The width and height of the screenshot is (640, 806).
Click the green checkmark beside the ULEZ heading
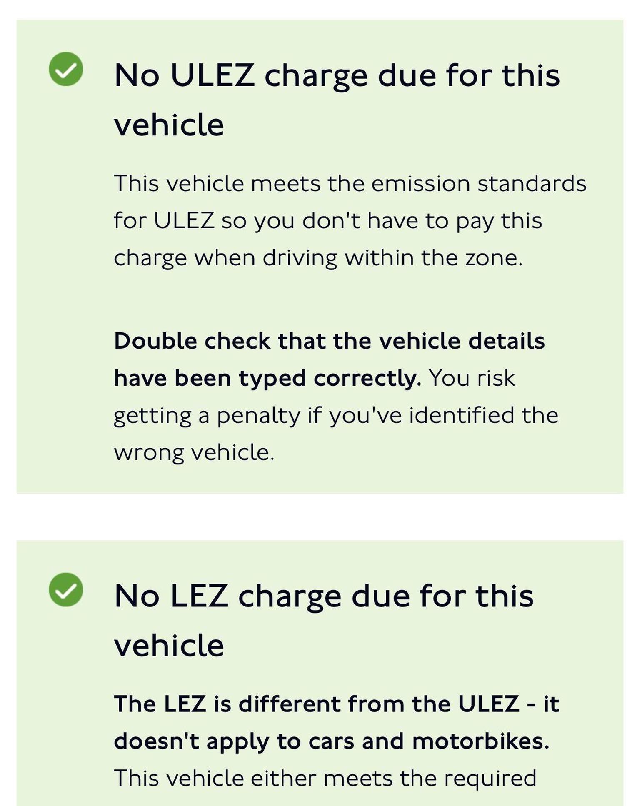click(x=66, y=69)
